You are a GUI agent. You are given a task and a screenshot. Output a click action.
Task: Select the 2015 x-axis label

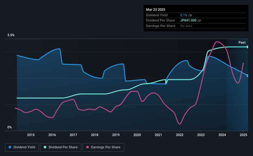point(31,135)
